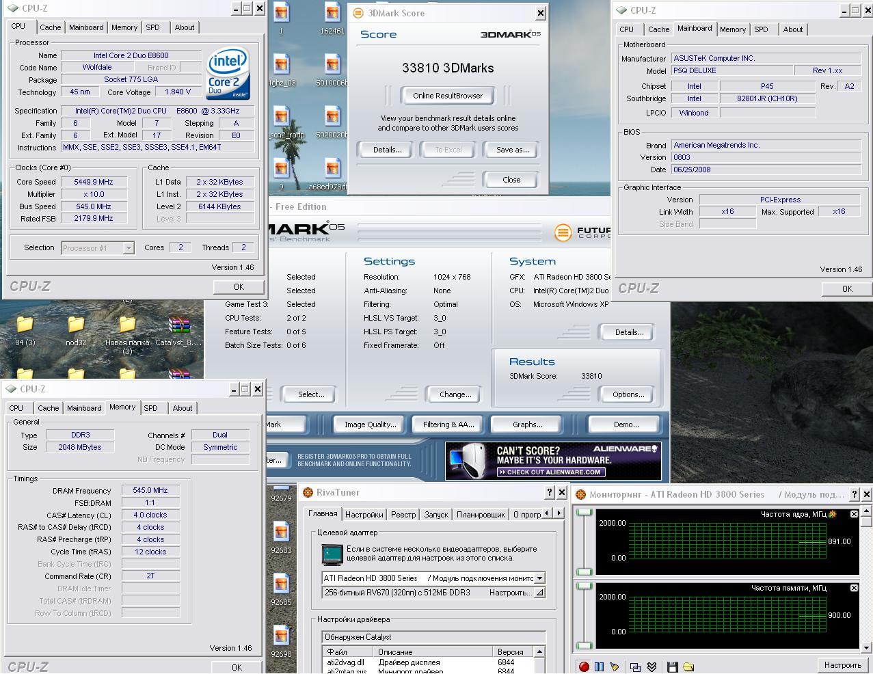Screen dimensions: 873x674
Task: Click the pause icon in monitoring toolbar
Action: (x=599, y=666)
